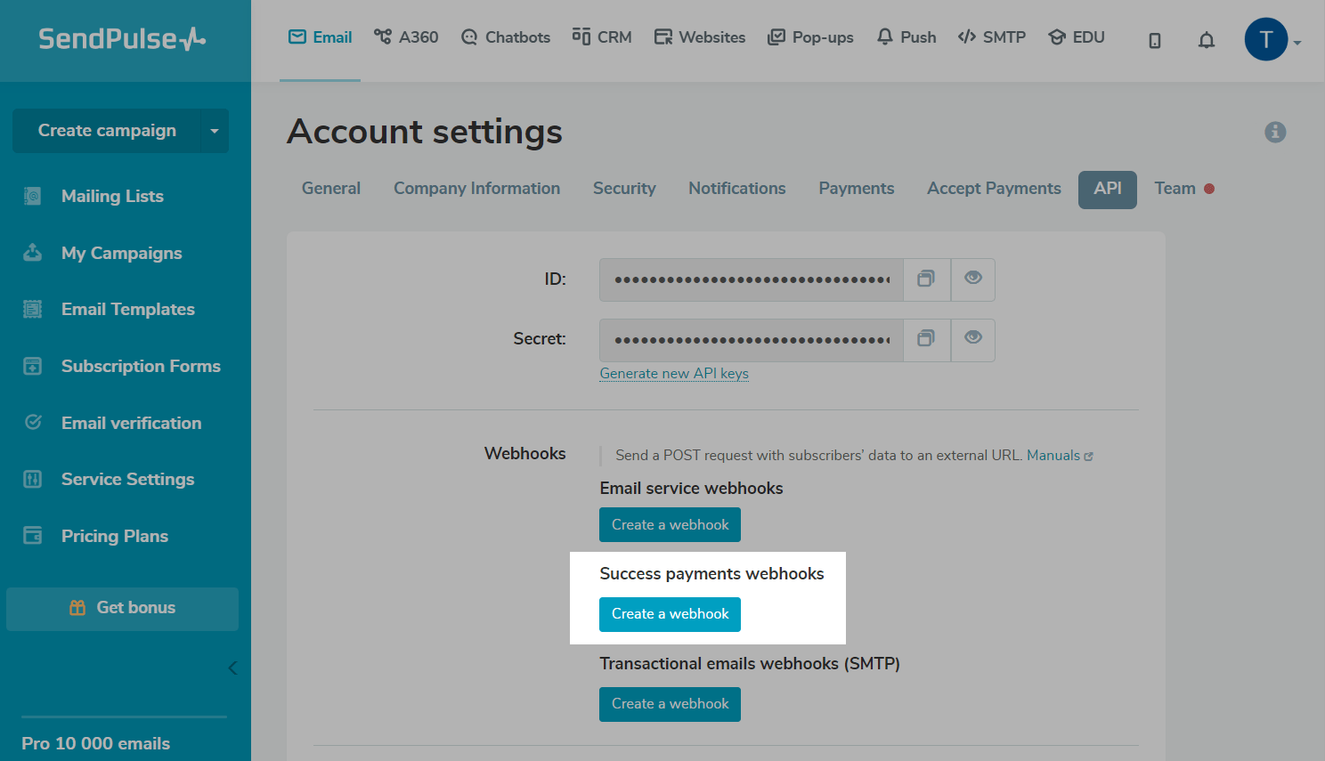Open the Team settings tab
The image size is (1325, 761).
(1175, 189)
